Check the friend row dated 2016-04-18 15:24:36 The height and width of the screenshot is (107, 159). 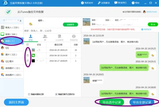point(28,55)
